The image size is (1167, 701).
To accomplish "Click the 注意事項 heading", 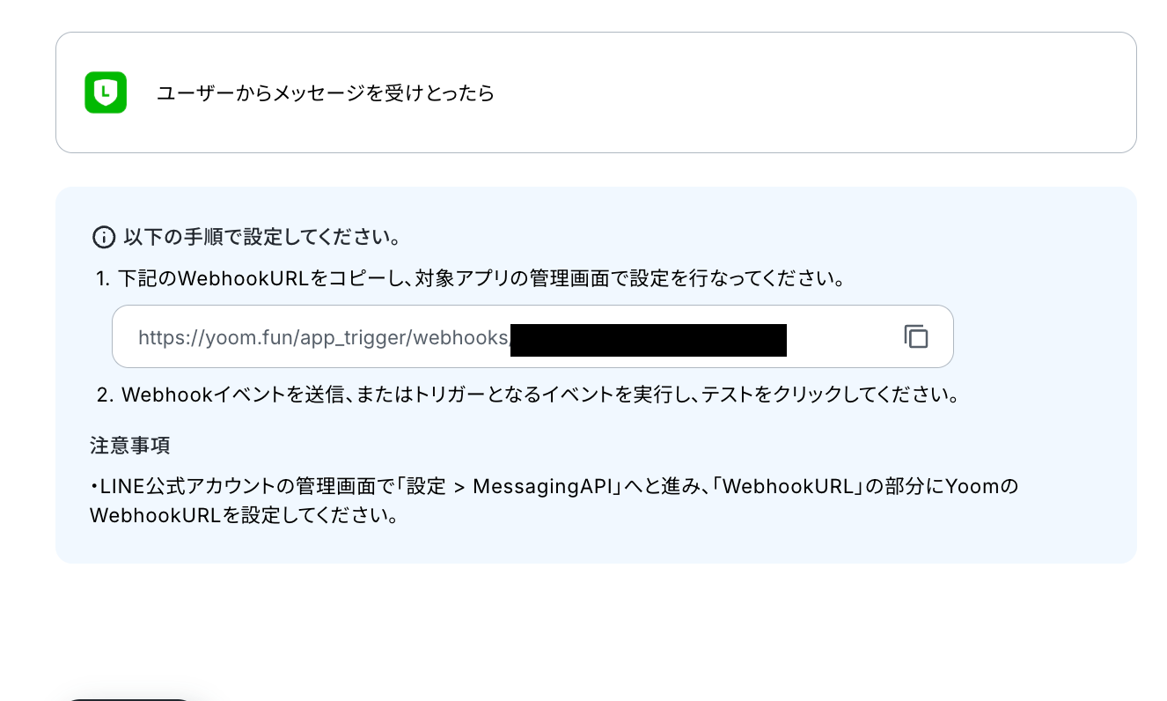I will (129, 445).
